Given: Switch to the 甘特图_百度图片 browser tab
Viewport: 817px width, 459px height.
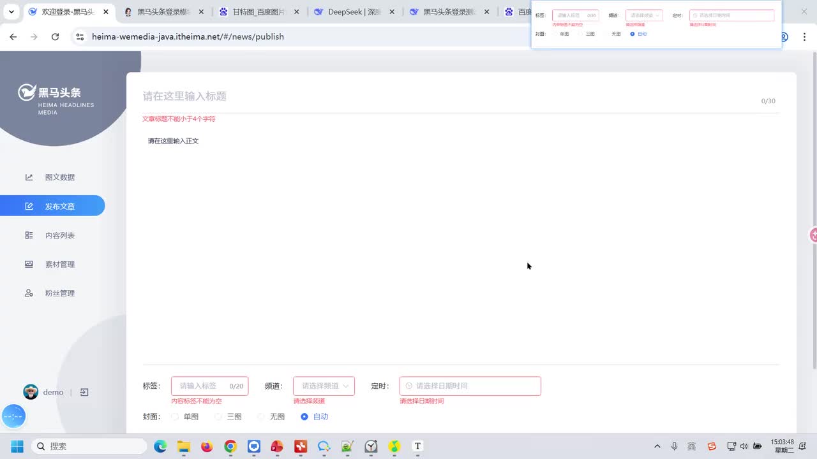Looking at the screenshot, I should click(259, 11).
